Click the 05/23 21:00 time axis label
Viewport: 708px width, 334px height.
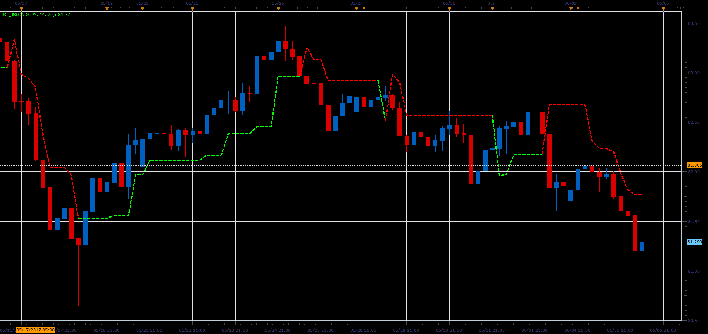coord(235,330)
